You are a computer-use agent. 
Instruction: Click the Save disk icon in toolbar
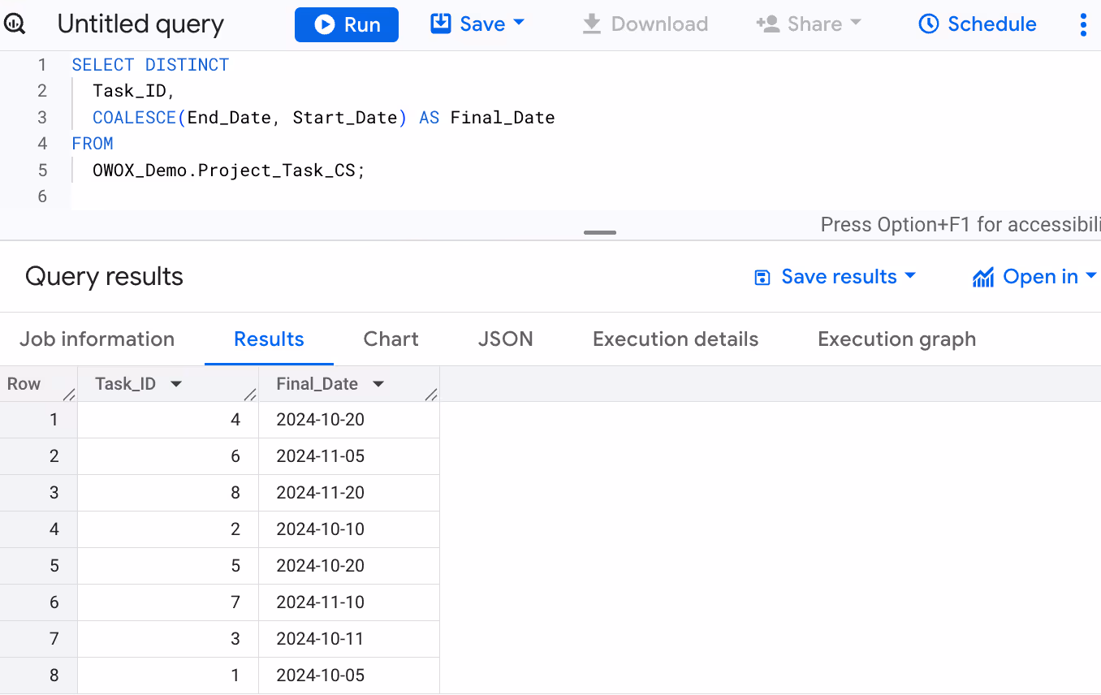(440, 24)
